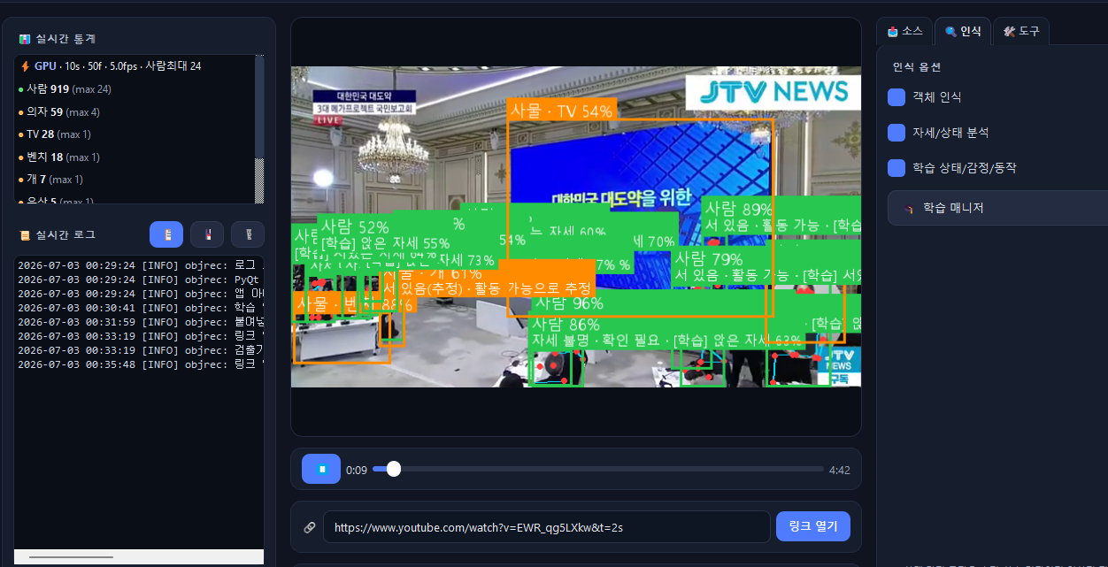
Task: Click the 의자 59 statistics row
Action: (58, 112)
